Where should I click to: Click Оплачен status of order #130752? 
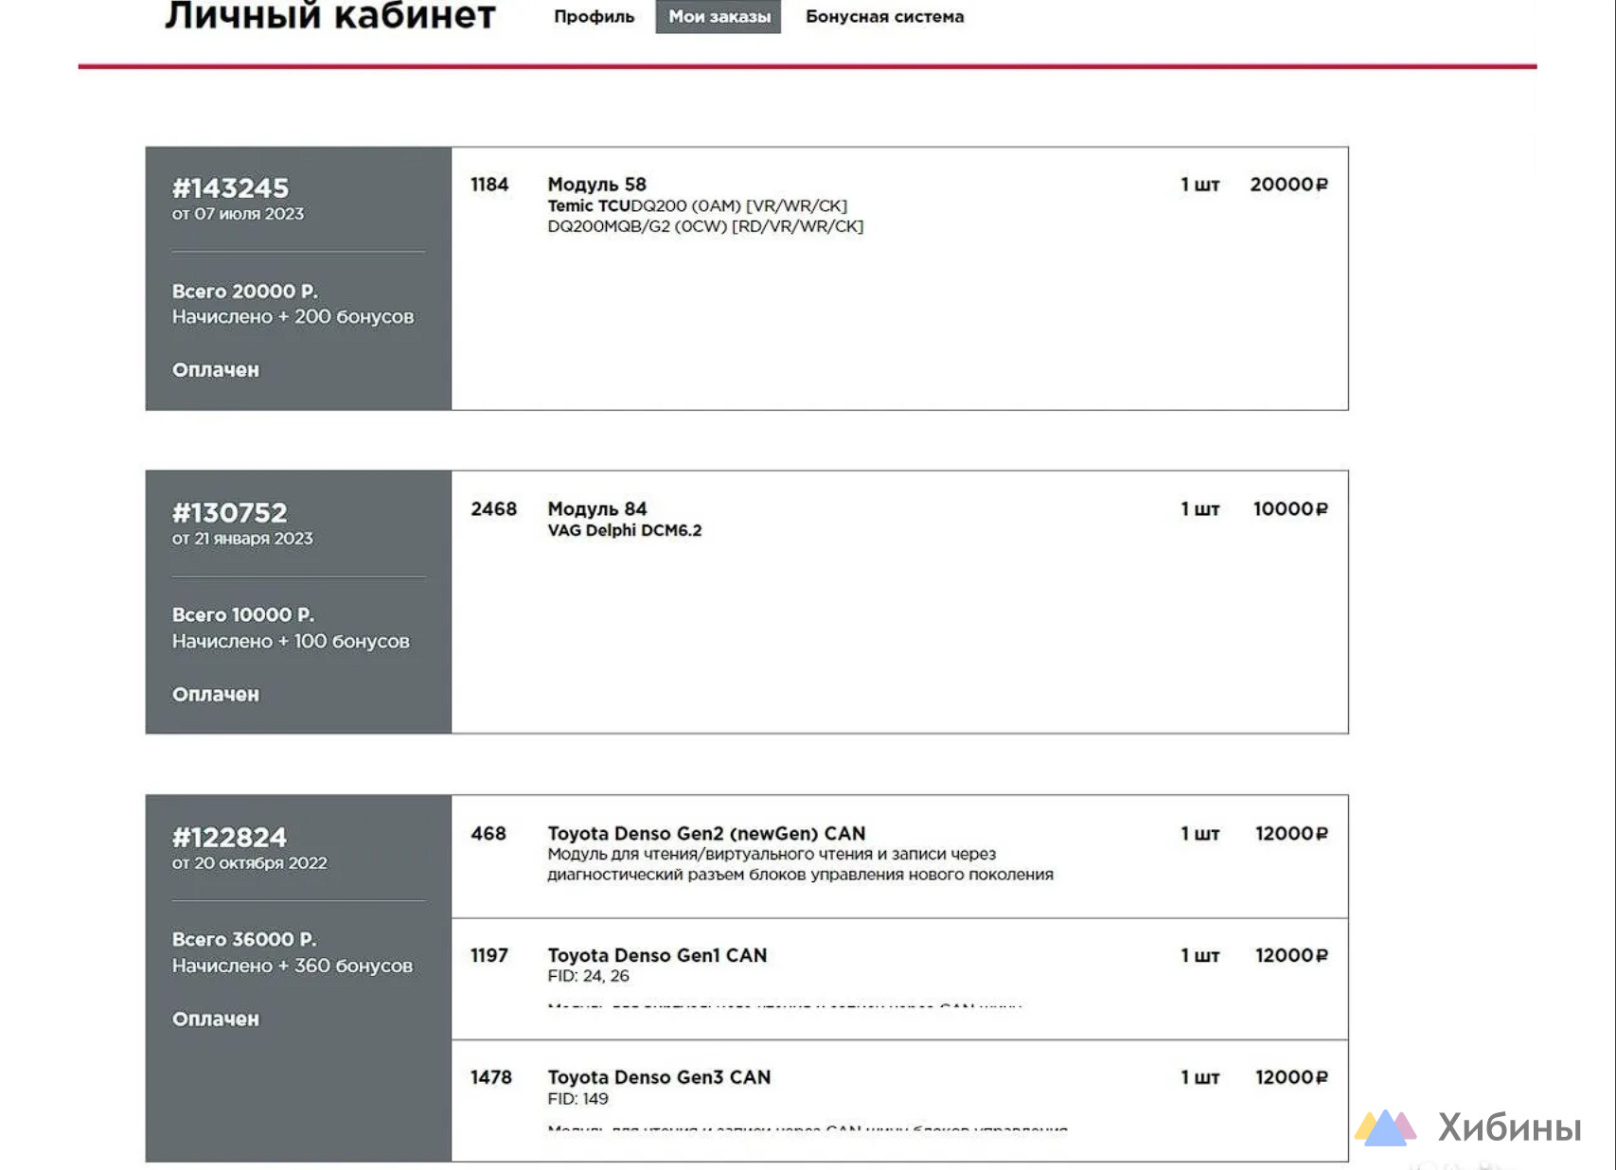tap(215, 695)
